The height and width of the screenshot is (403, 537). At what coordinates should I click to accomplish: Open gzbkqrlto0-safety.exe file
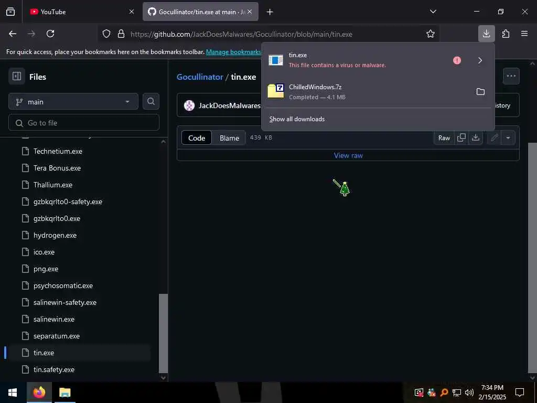click(x=68, y=201)
